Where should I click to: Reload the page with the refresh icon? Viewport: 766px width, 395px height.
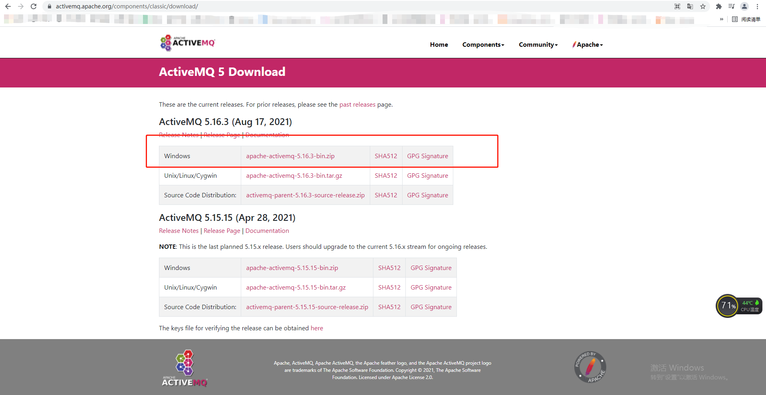click(34, 6)
